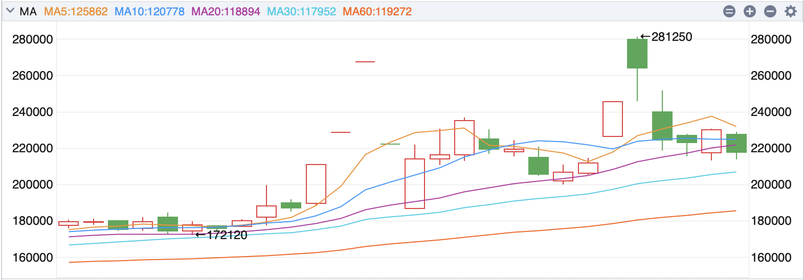
Task: Click the red-orange MA60:119272 legend value
Action: (377, 11)
